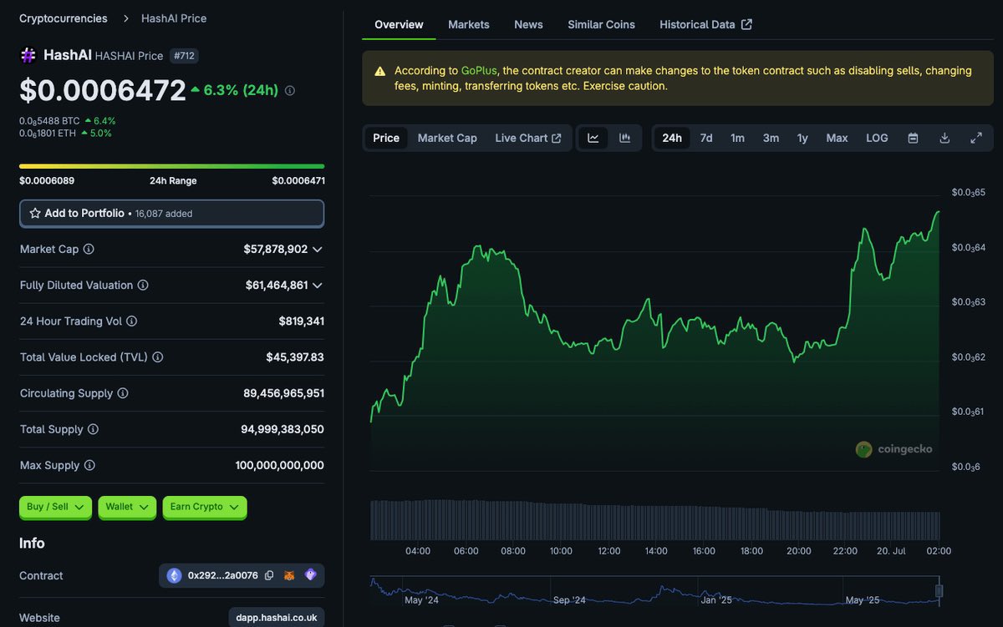This screenshot has height=627, width=1003.
Task: Open the Buy / Sell dropdown
Action: (55, 507)
